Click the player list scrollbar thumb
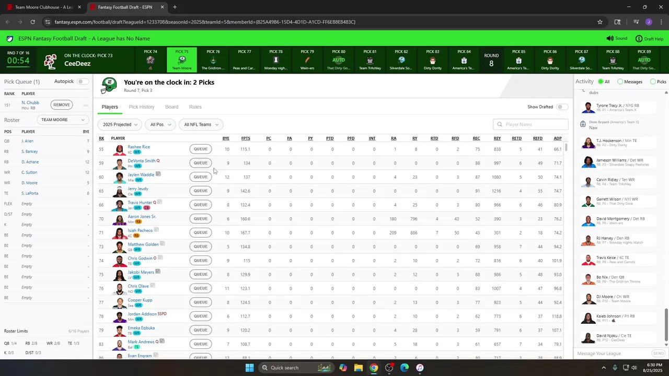This screenshot has height=376, width=669. [x=566, y=147]
